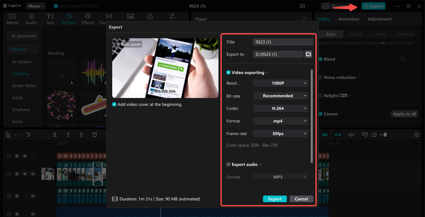This screenshot has width=425, height=217.
Task: Click Export button in the dialog
Action: click(x=275, y=199)
